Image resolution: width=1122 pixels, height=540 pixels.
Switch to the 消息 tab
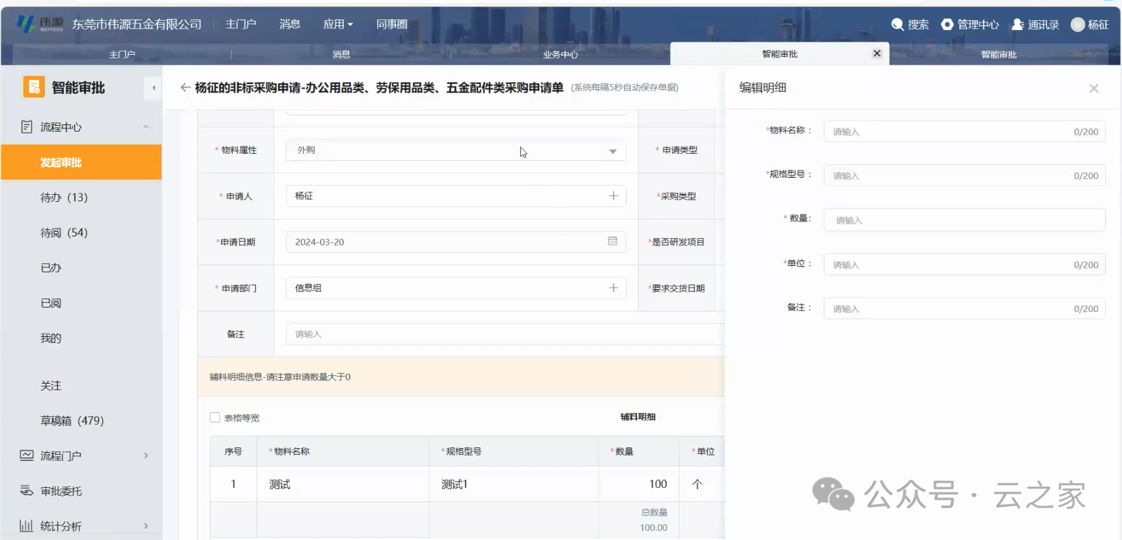pos(341,54)
